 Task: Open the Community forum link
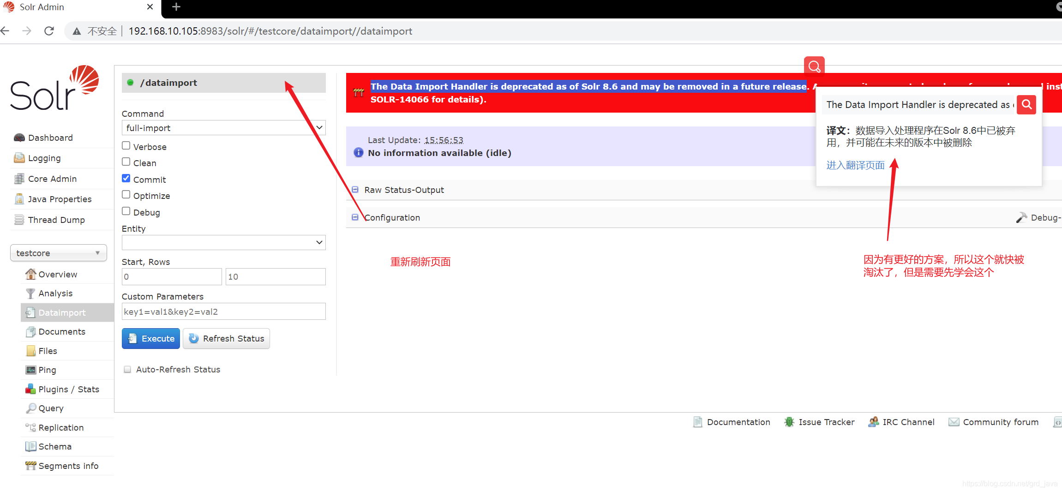click(x=1001, y=422)
